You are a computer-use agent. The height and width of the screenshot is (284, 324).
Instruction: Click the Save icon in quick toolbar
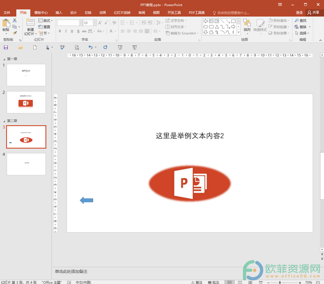point(6,47)
